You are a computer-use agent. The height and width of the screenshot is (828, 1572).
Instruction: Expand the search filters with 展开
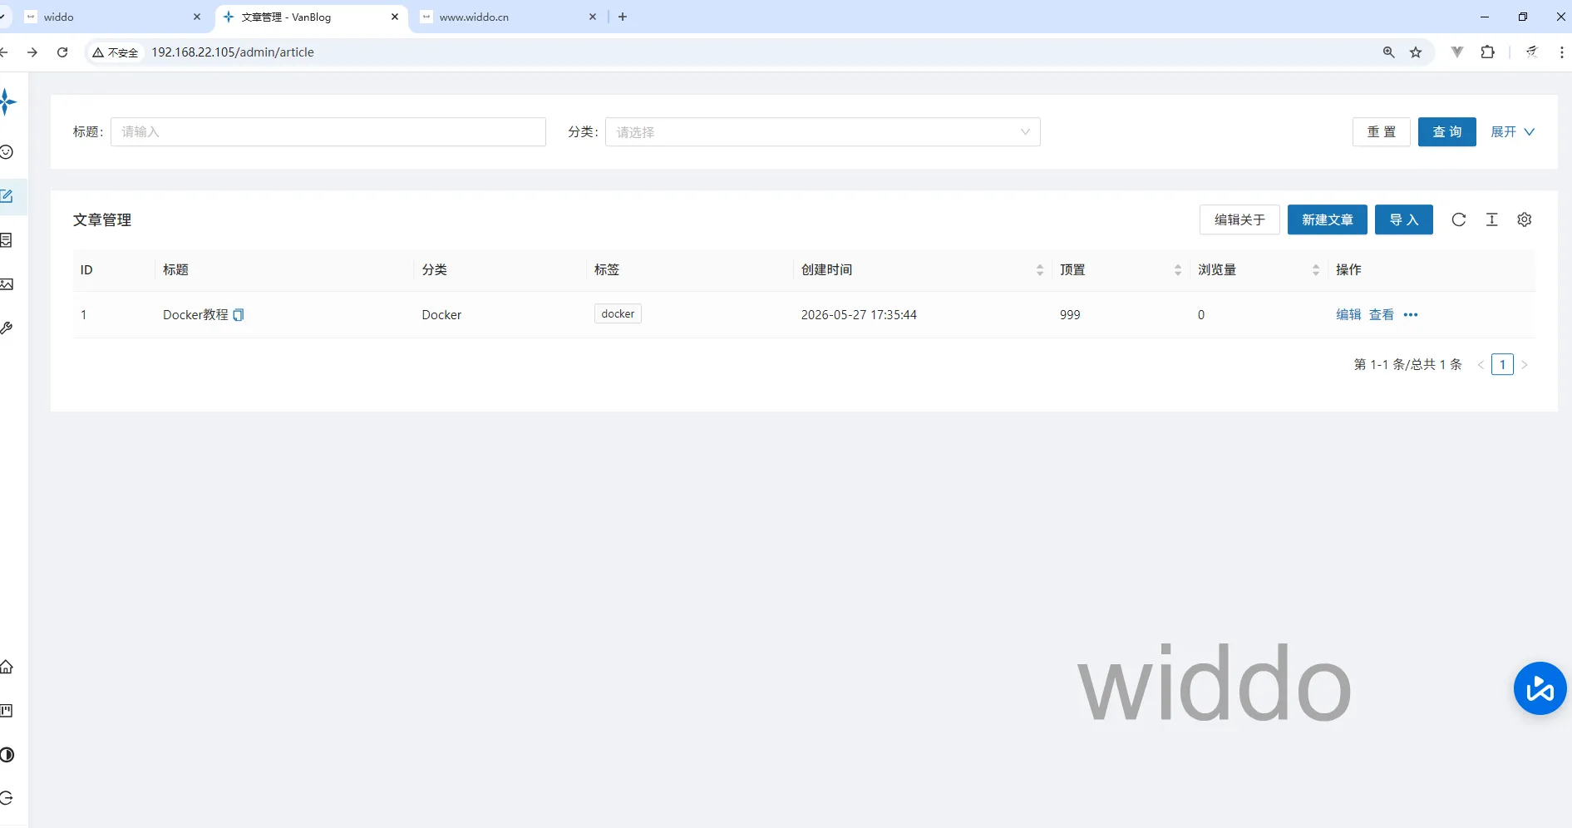(1512, 132)
